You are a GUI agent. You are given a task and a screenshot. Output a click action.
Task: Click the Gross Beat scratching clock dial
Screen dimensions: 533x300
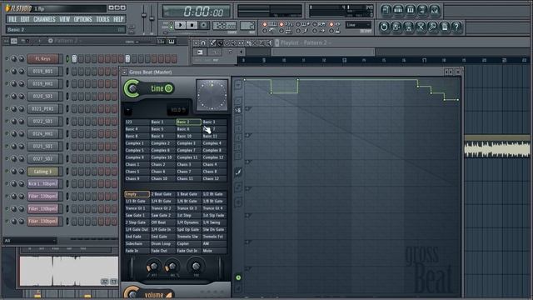coord(212,95)
